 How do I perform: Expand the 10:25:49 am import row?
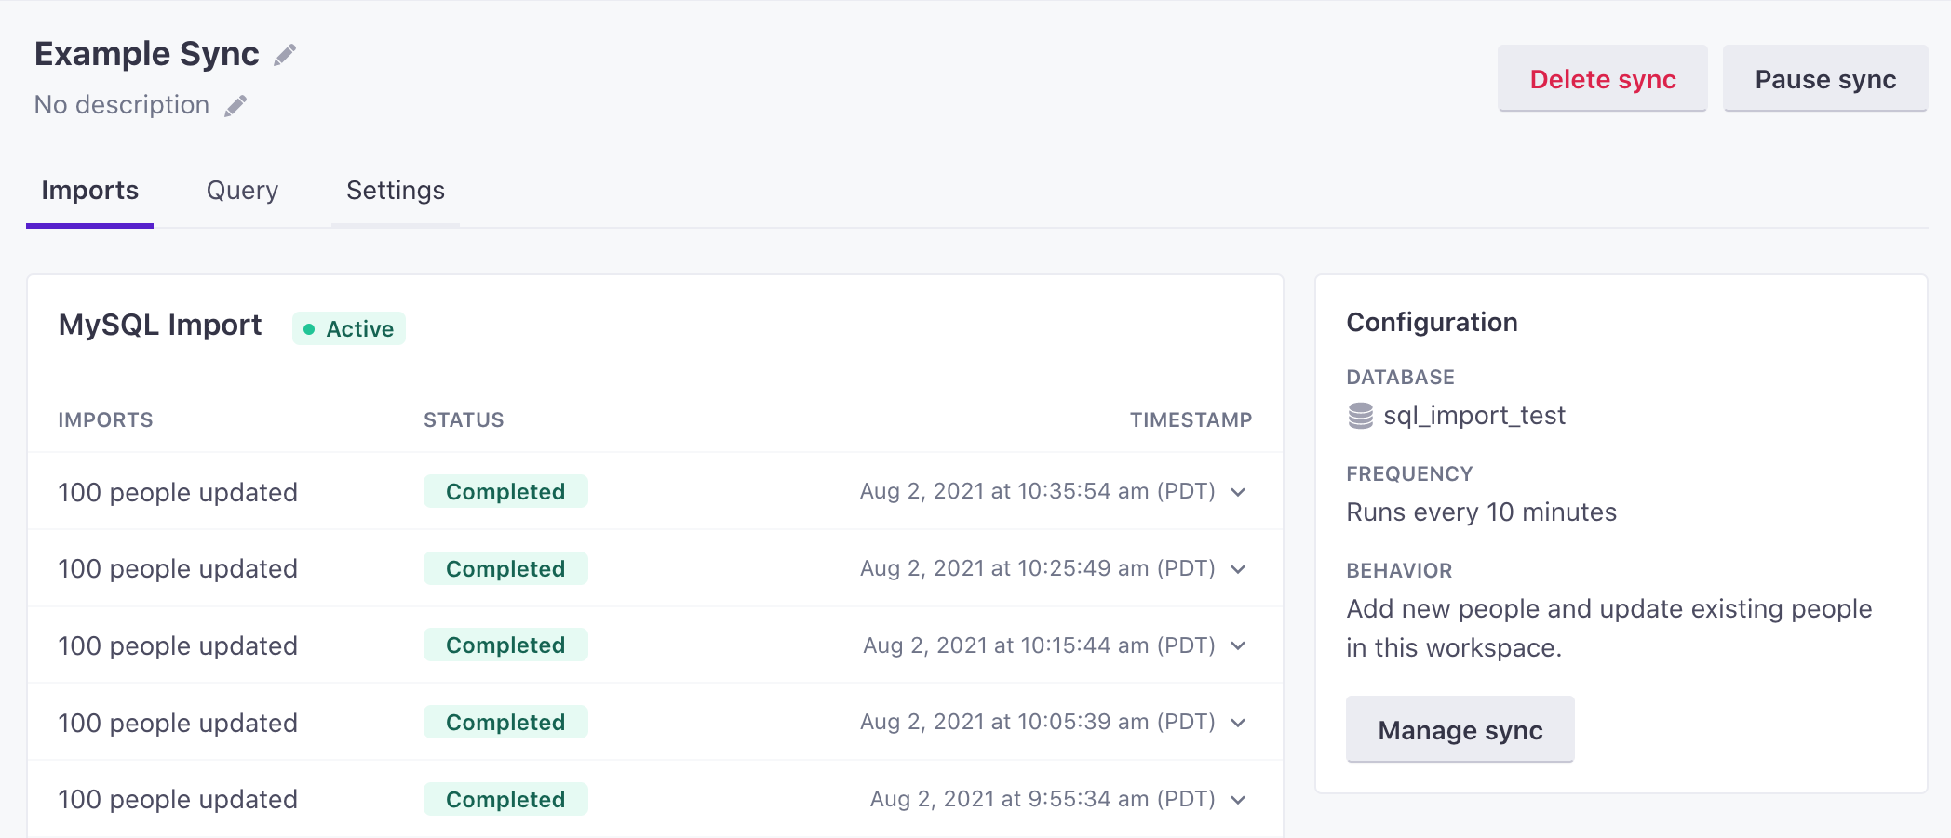click(1238, 569)
